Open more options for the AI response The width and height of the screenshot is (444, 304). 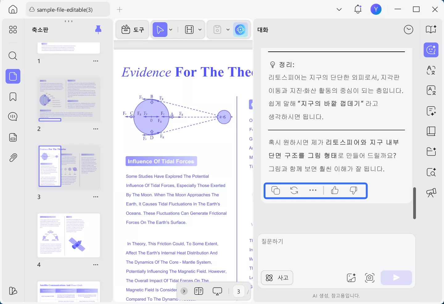pyautogui.click(x=313, y=190)
